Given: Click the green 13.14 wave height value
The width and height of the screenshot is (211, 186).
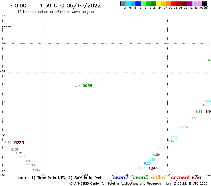Looking at the screenshot, I should [184, 127].
